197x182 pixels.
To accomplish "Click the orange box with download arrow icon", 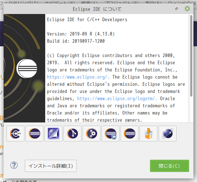I will [x=149, y=134].
